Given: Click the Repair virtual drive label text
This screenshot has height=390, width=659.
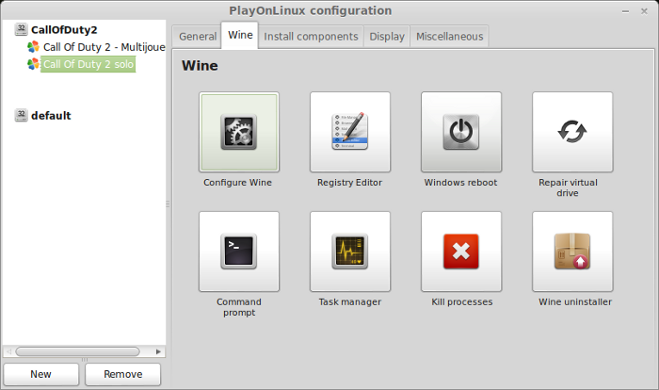Looking at the screenshot, I should (x=568, y=187).
